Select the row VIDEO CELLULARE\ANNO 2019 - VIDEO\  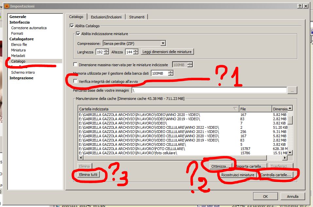point(183,140)
